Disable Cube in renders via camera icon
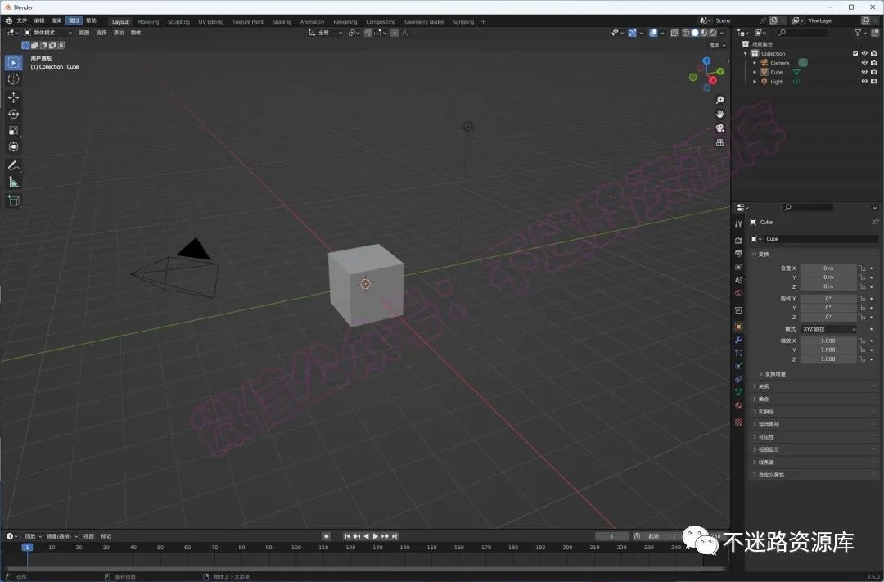Screen dimensions: 884x582 pos(874,72)
